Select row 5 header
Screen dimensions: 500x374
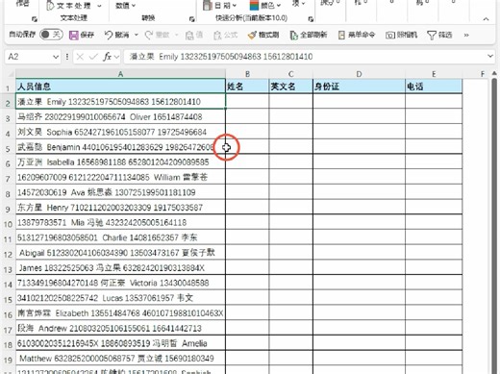pos(9,148)
